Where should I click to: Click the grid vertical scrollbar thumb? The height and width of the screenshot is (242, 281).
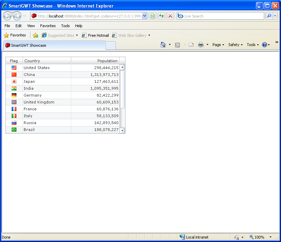coord(122,89)
